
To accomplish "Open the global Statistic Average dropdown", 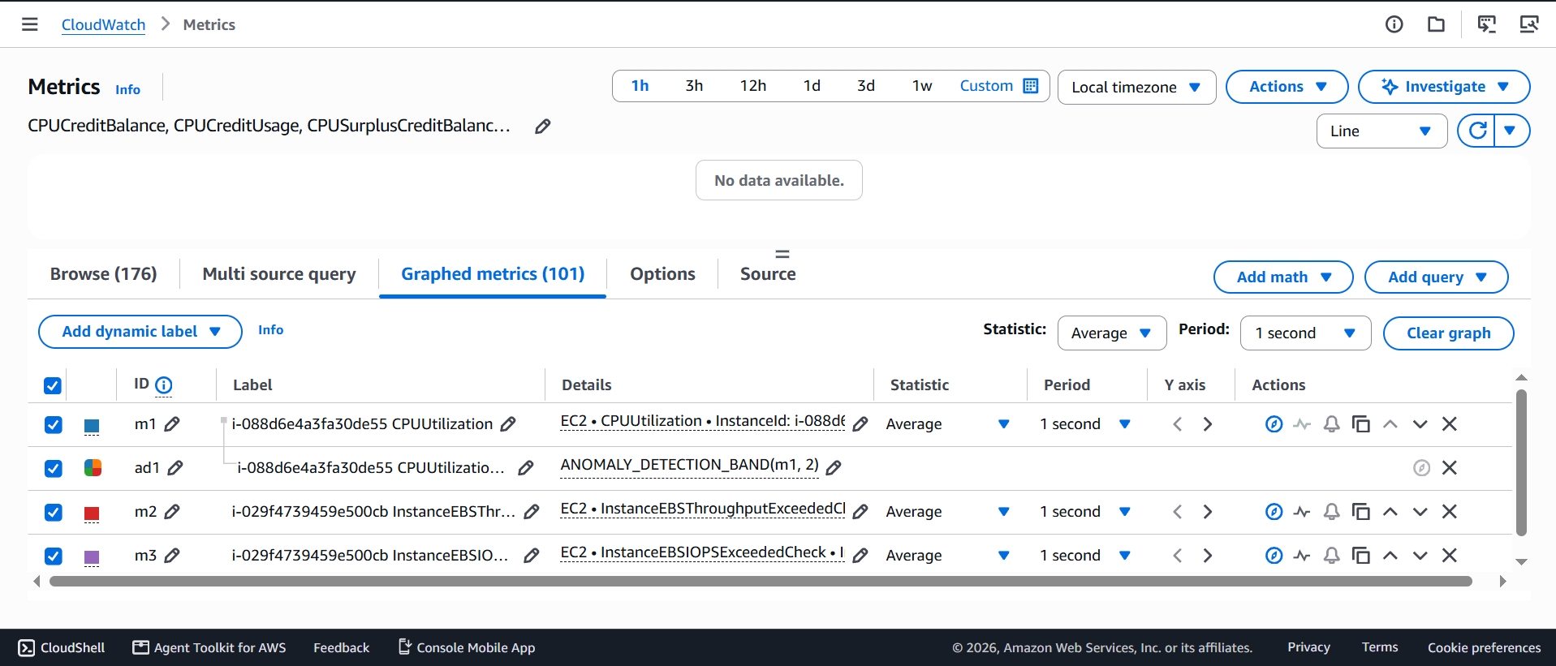I will pos(1112,333).
